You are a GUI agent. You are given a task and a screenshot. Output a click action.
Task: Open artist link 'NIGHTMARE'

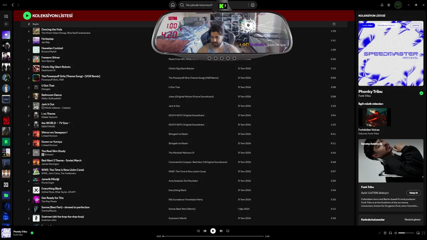[x=48, y=127]
